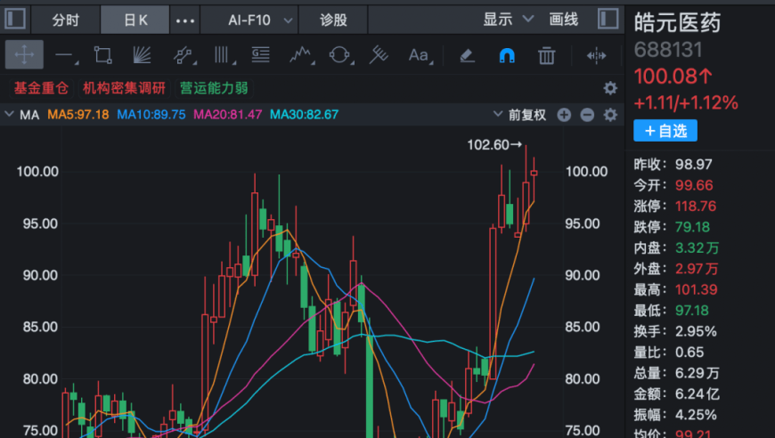Open the MA indicator settings gear
Viewport: 775px width, 438px height.
(610, 115)
